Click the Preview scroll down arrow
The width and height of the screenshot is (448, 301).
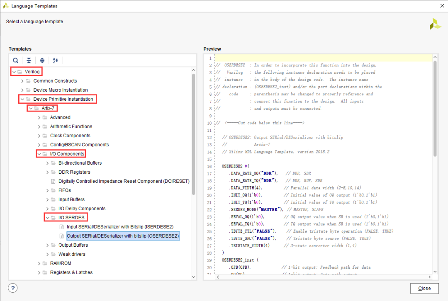coord(435,272)
